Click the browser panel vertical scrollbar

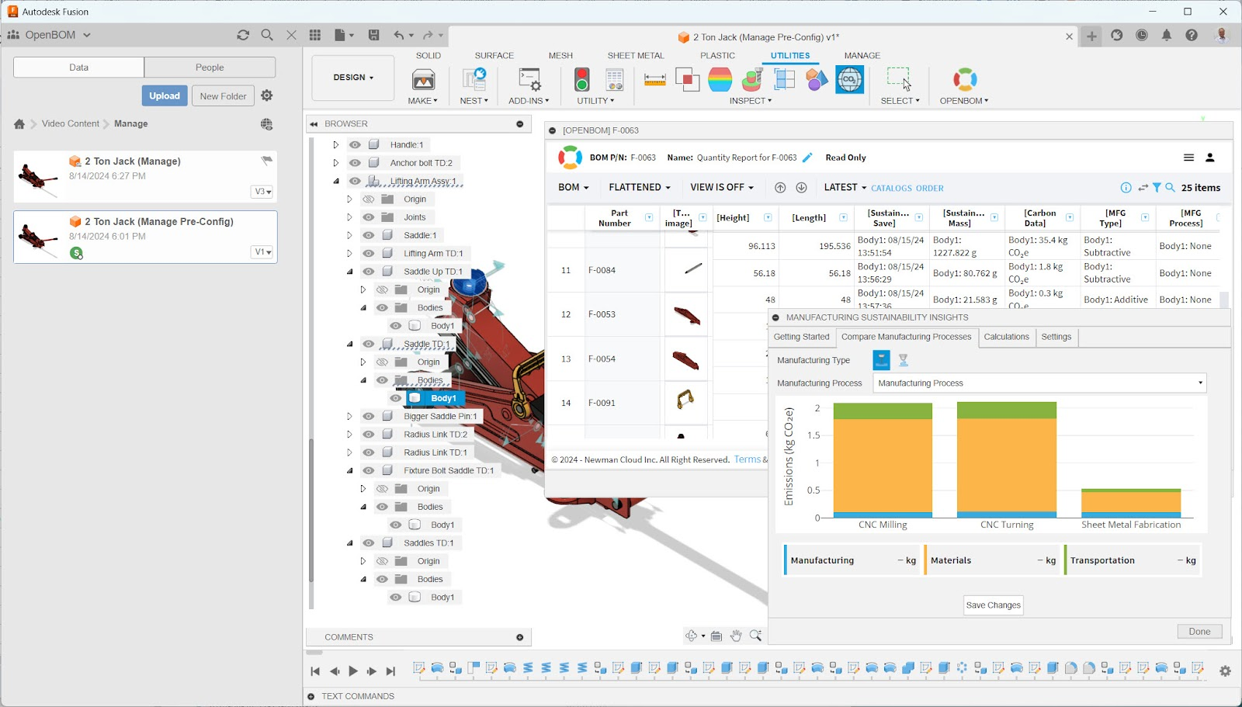(x=311, y=510)
